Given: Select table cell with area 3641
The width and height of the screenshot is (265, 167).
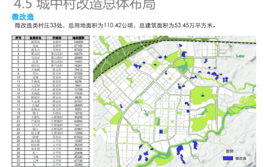Looking at the screenshot, I should coord(79,85).
